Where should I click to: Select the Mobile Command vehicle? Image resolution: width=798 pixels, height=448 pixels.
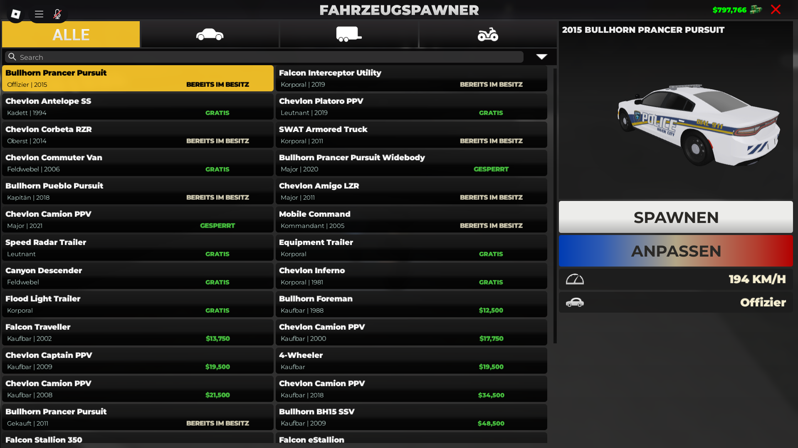pyautogui.click(x=411, y=220)
